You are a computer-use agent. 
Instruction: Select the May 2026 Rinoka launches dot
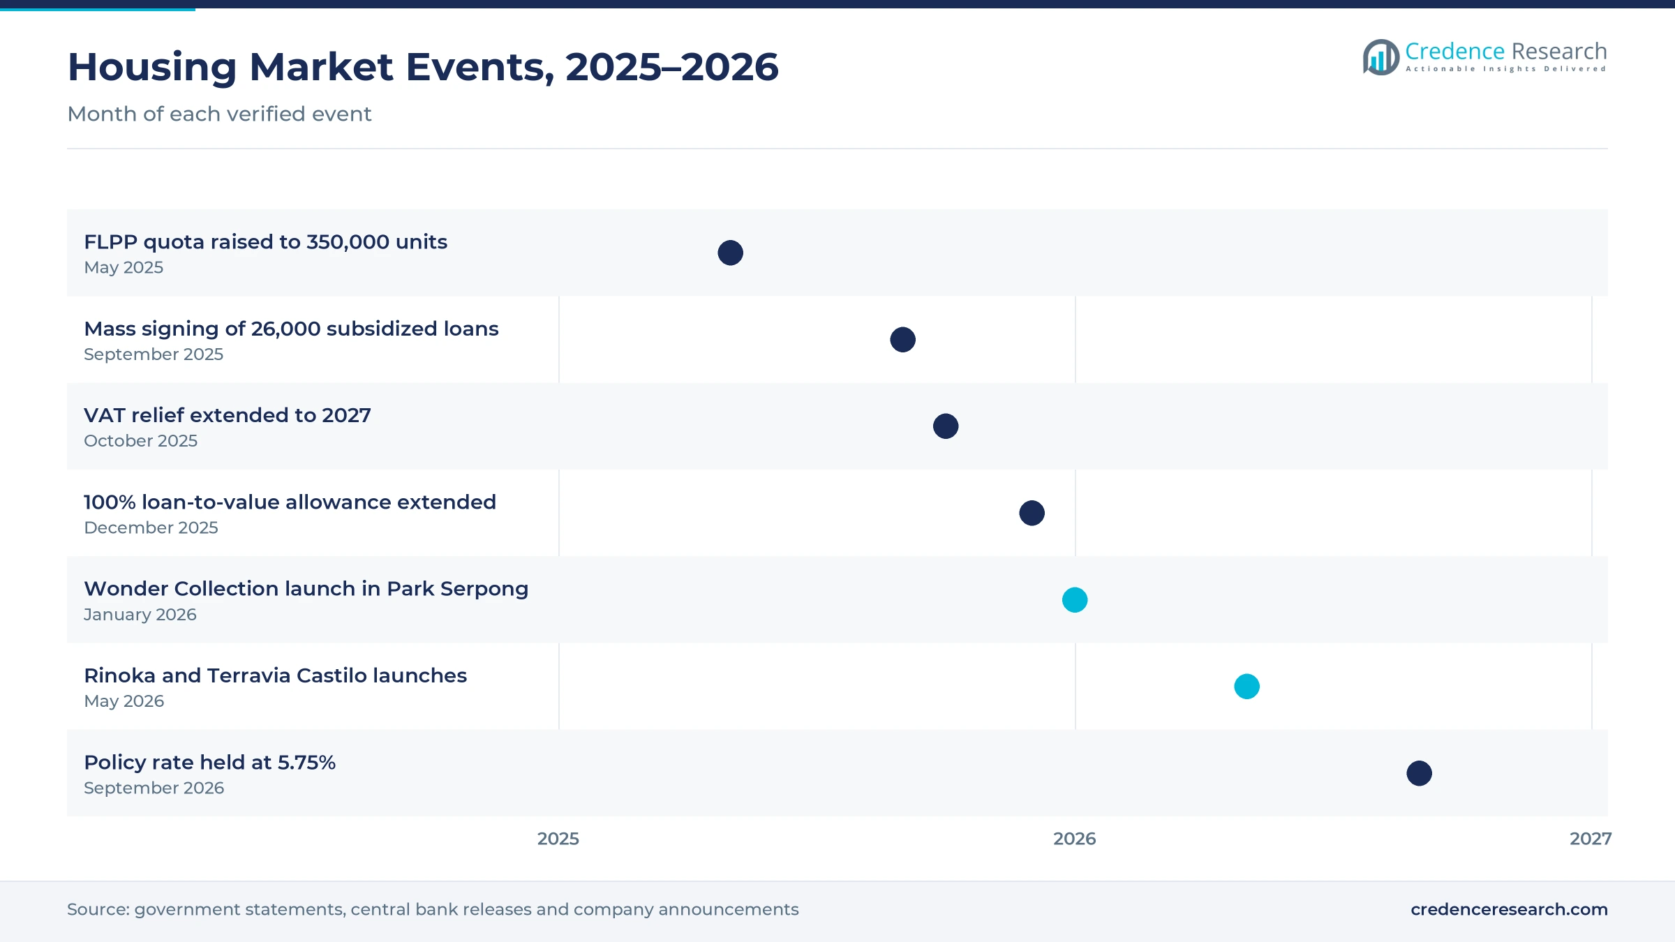1246,687
